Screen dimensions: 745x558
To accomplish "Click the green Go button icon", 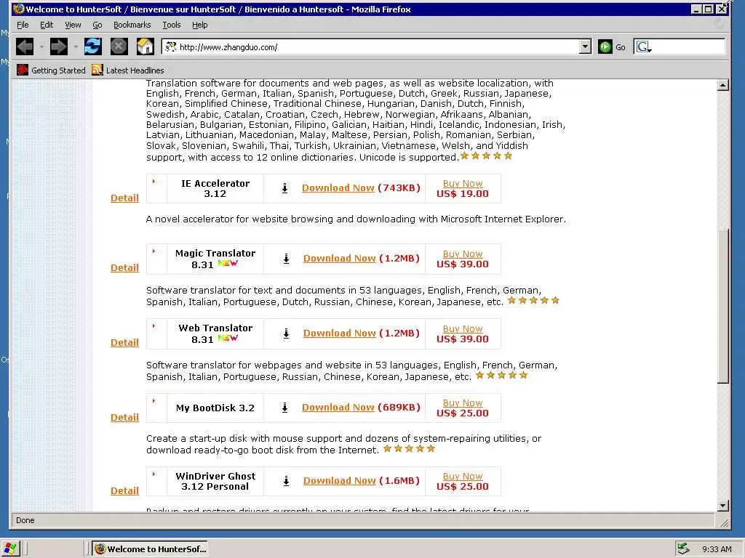I will (x=605, y=46).
